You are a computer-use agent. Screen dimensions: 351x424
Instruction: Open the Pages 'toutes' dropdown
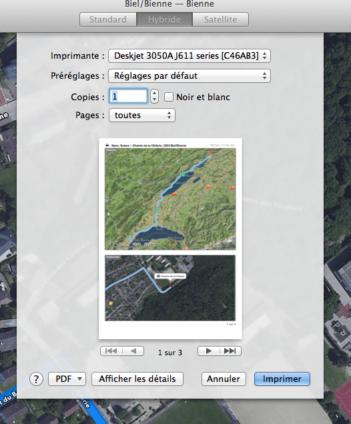[x=142, y=116]
